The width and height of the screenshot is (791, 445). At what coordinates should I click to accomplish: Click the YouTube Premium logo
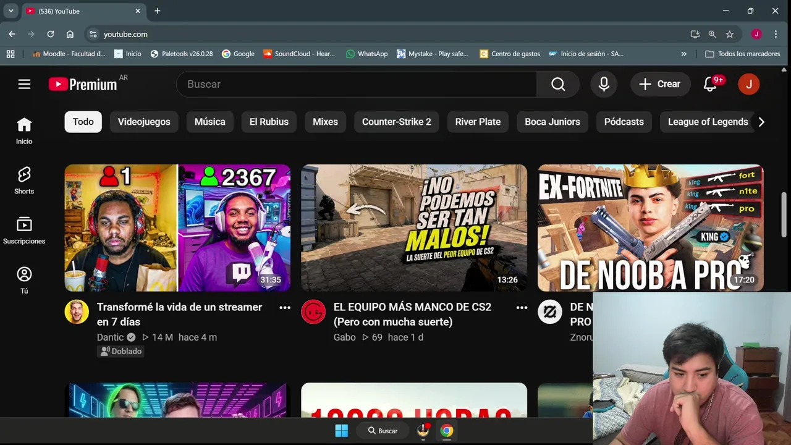83,84
